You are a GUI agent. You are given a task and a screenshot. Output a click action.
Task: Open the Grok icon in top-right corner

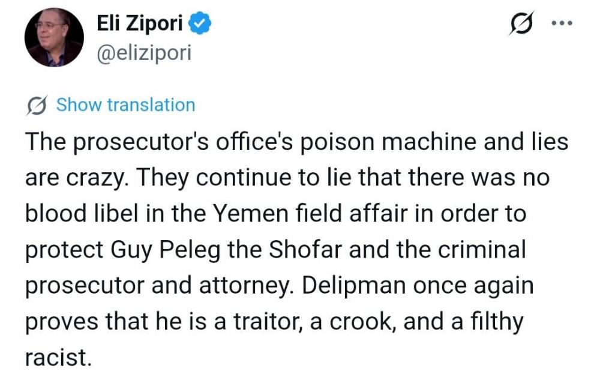click(519, 25)
